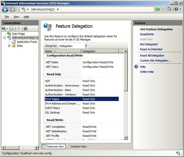Select the .NET Compilation row
The width and height of the screenshot is (184, 157).
click(x=82, y=127)
